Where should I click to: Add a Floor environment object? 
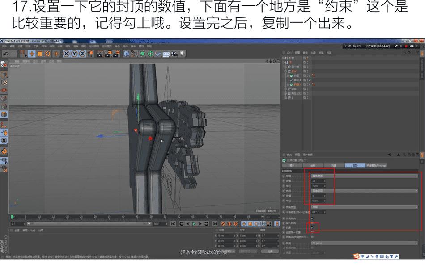(x=166, y=54)
